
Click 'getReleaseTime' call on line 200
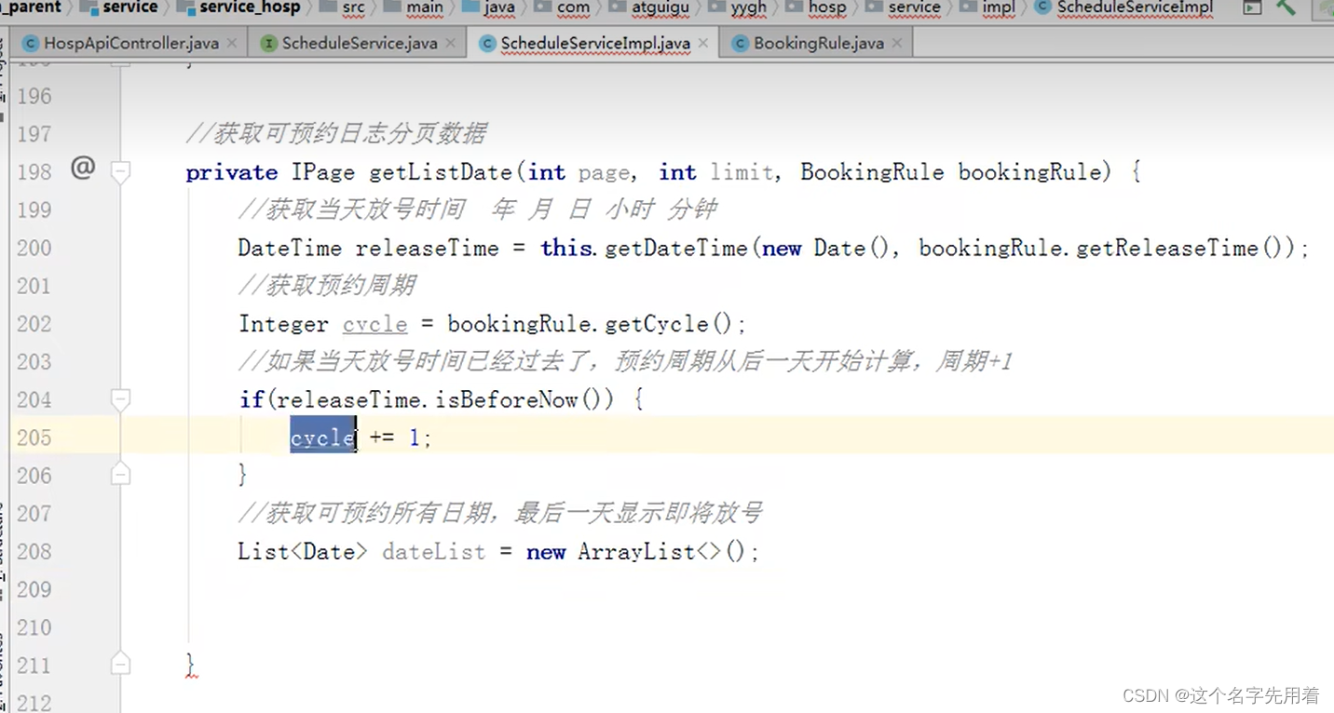(x=1167, y=249)
